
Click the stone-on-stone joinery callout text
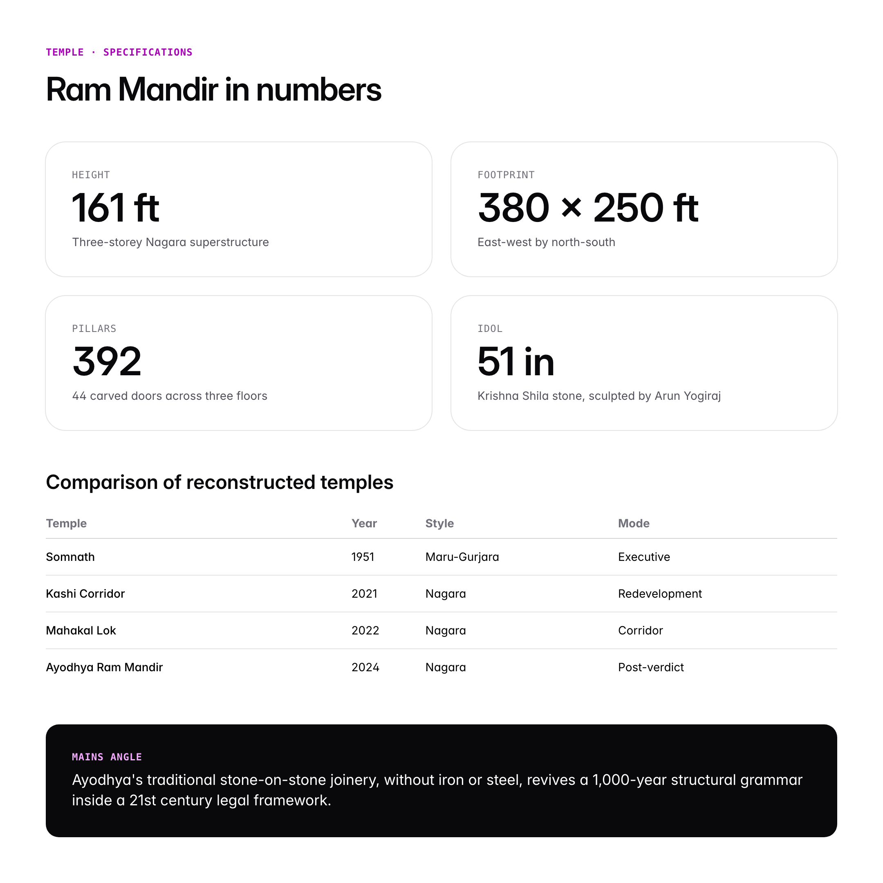pos(437,790)
